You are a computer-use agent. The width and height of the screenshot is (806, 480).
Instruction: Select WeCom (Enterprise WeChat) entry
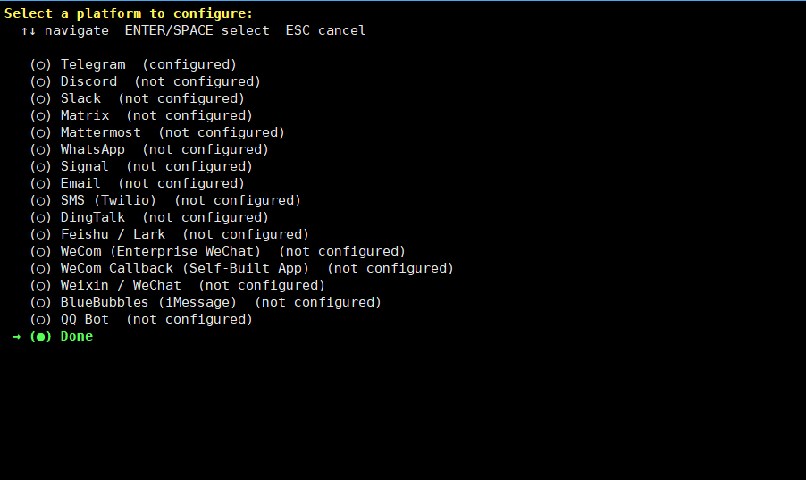[161, 251]
